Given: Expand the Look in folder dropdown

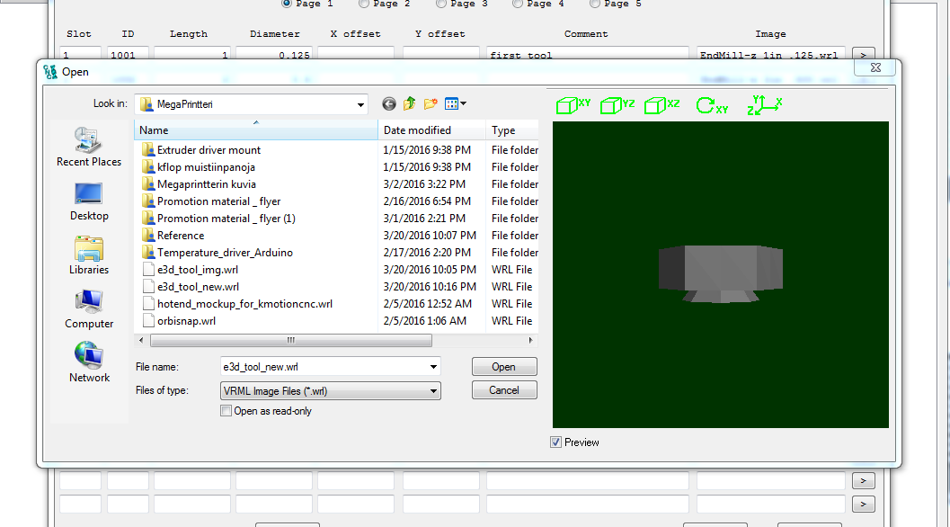Looking at the screenshot, I should pos(360,104).
